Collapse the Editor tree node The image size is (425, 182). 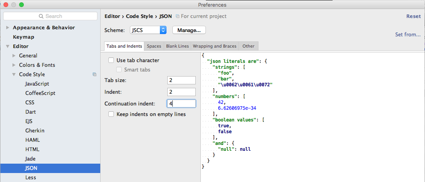coord(8,46)
